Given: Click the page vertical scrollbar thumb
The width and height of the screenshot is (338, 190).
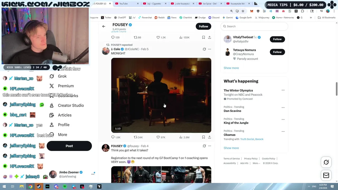Looking at the screenshot, I should 336,89.
